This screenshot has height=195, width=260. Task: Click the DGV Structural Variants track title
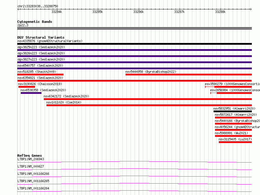click(x=41, y=37)
